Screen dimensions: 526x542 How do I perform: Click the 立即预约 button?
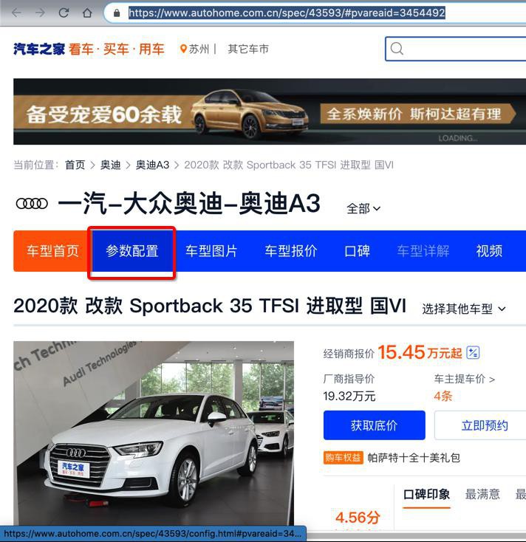click(x=484, y=425)
